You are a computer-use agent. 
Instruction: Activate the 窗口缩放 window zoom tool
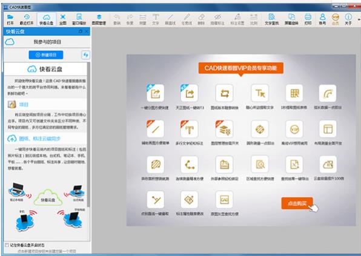[x=79, y=19]
